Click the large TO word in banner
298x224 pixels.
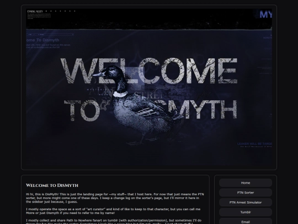pyautogui.click(x=82, y=111)
